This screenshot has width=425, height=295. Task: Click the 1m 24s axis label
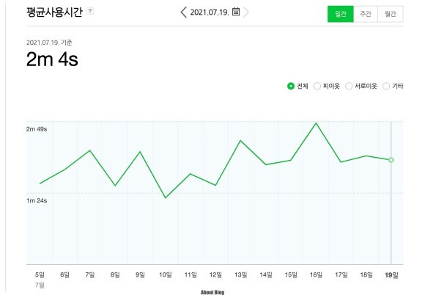[x=37, y=201]
